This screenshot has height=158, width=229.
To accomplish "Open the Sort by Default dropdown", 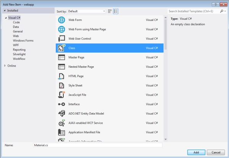I will (87, 11).
